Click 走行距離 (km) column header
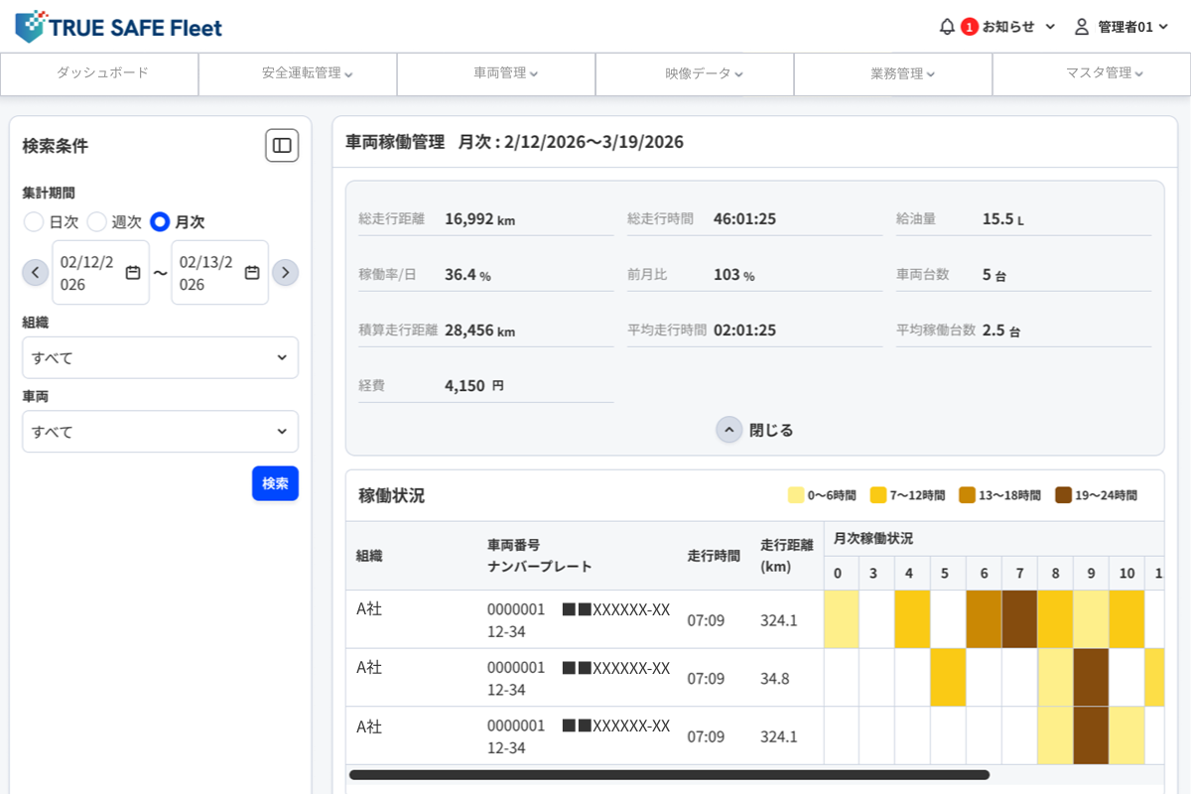Viewport: 1191px width, 794px height. 787,556
